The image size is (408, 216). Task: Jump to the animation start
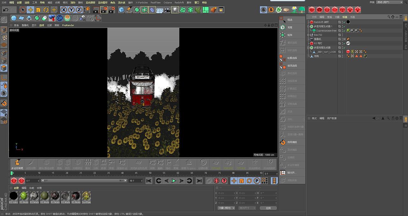(149, 181)
